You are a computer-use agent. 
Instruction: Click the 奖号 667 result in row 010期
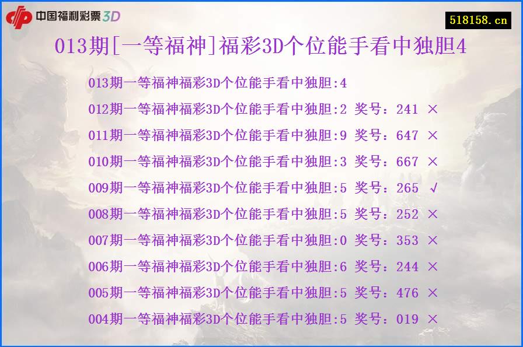click(386, 162)
